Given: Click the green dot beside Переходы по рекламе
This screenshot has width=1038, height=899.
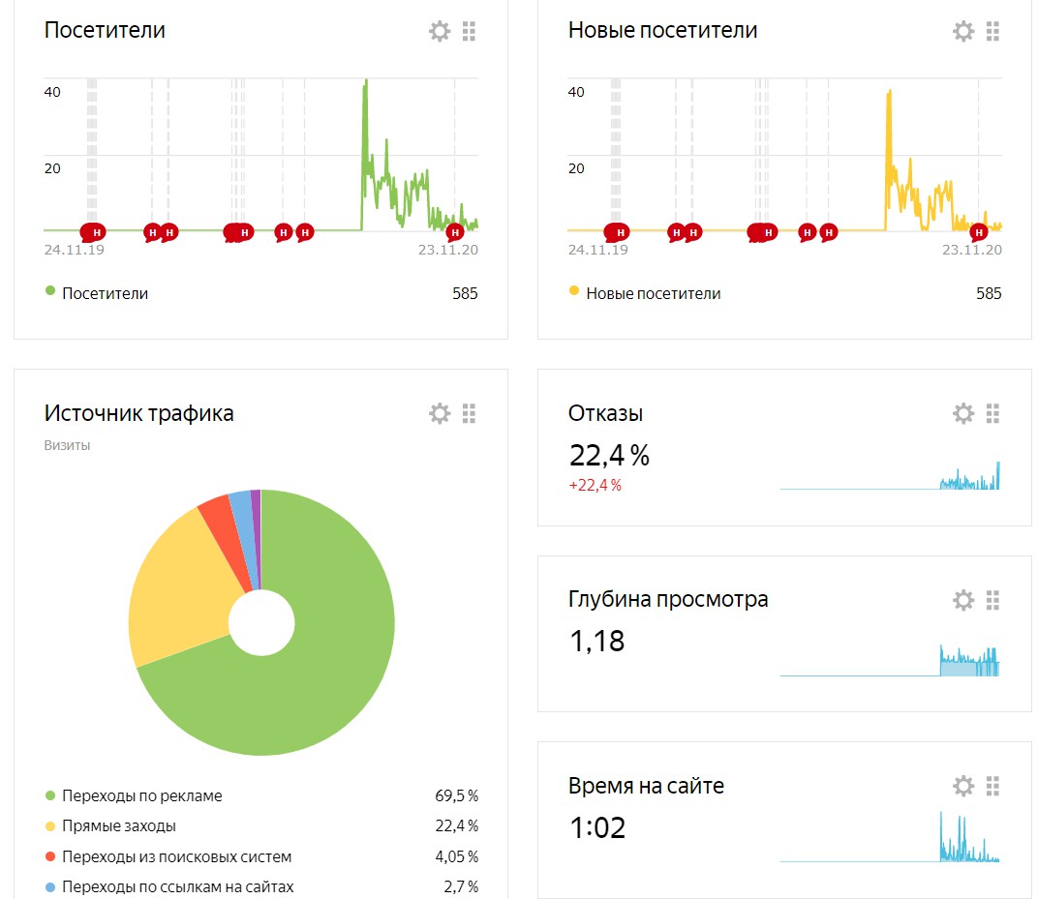Looking at the screenshot, I should tap(50, 795).
